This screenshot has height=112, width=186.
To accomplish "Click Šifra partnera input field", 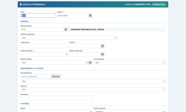I will pyautogui.click(x=42, y=30).
